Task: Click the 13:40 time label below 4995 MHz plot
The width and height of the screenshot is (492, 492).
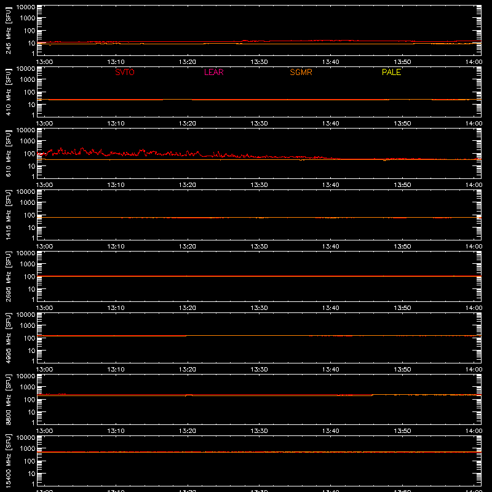Action: (331, 370)
